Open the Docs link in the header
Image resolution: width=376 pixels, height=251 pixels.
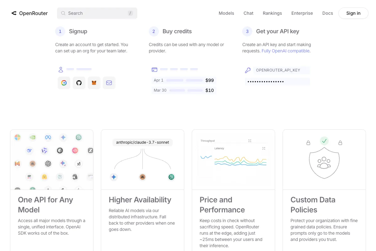pyautogui.click(x=327, y=13)
